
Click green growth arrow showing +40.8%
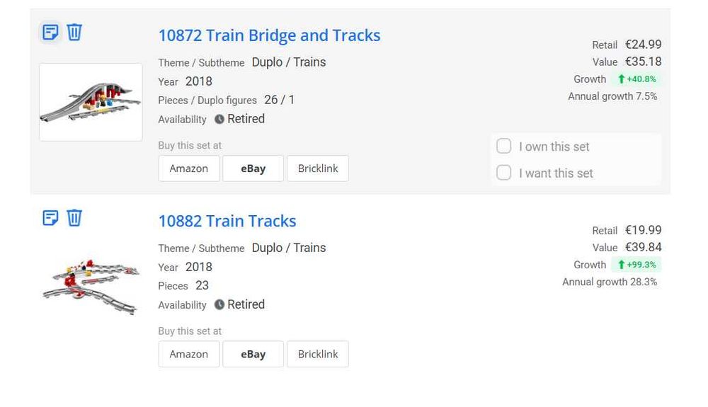tap(622, 79)
